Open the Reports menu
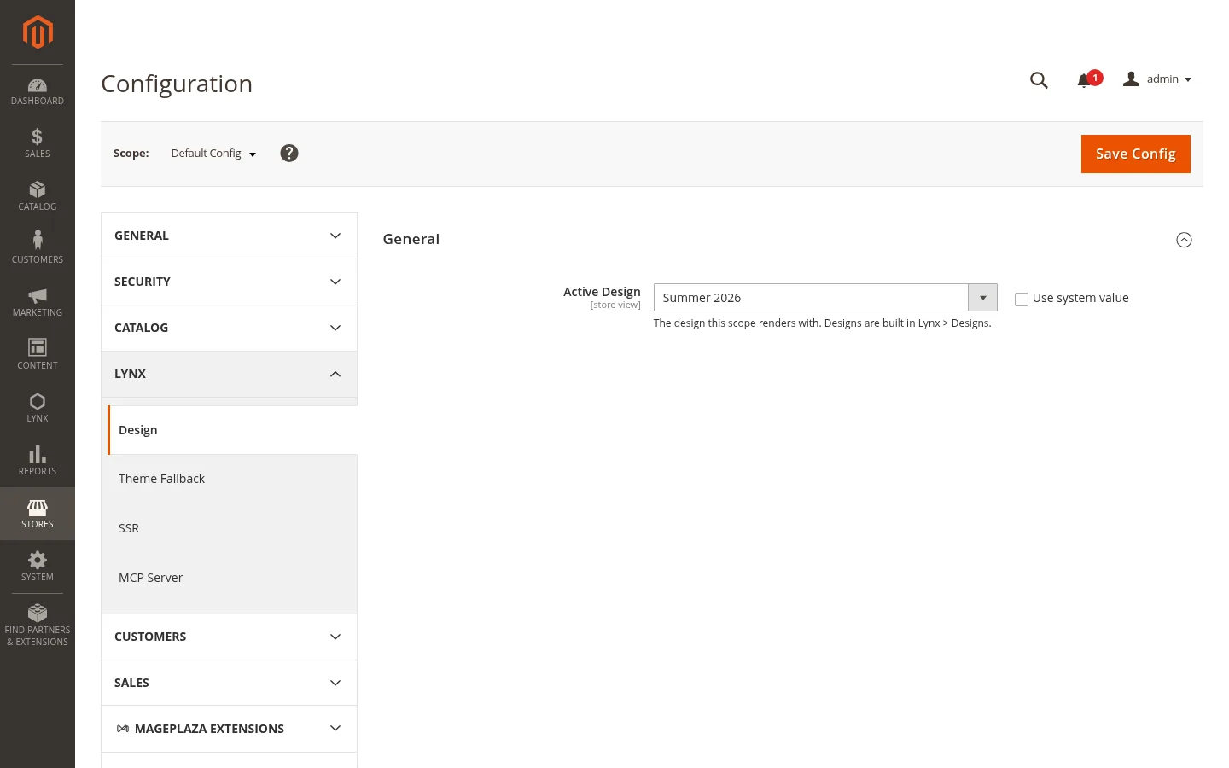 38,461
